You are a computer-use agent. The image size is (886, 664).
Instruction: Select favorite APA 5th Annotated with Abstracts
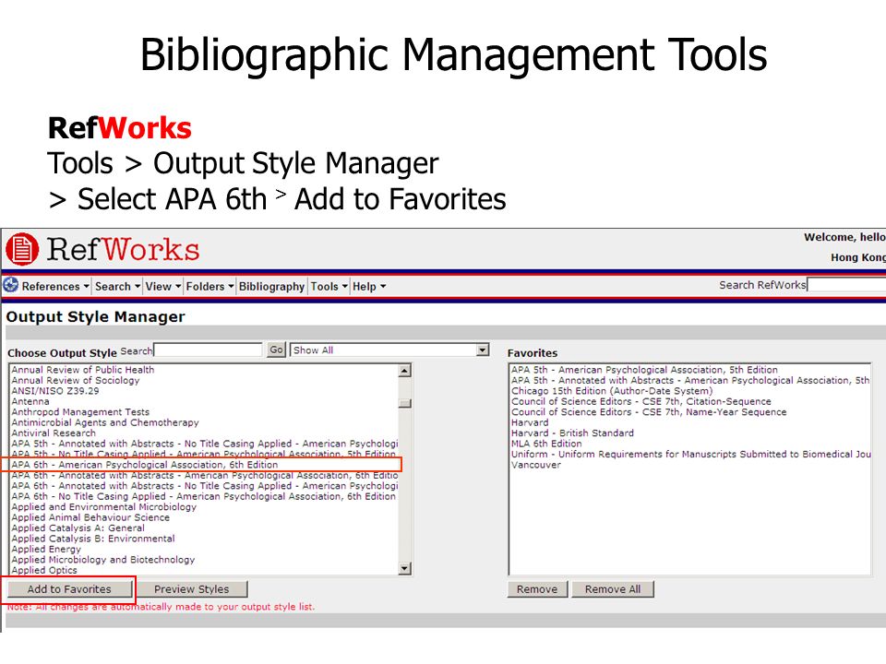click(x=690, y=381)
